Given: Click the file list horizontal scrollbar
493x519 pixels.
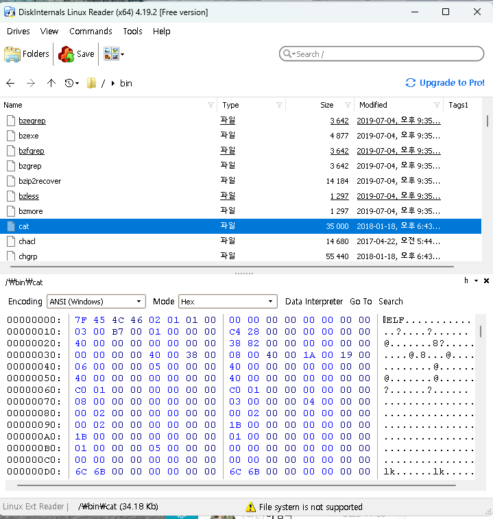Looking at the screenshot, I should [x=232, y=267].
